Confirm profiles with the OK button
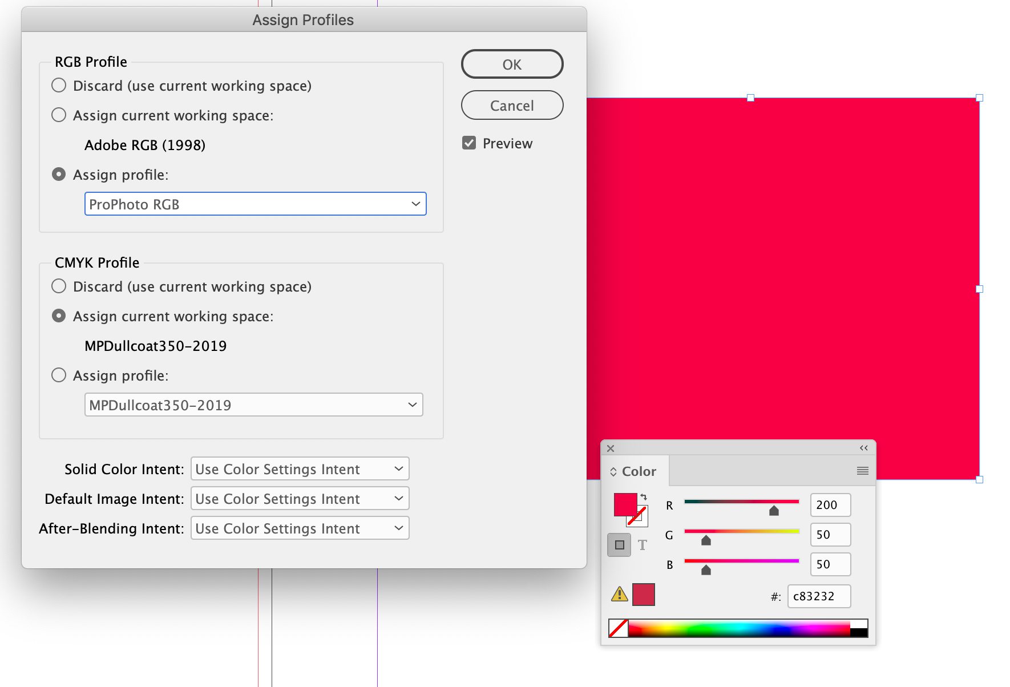This screenshot has width=1010, height=687. [x=512, y=64]
